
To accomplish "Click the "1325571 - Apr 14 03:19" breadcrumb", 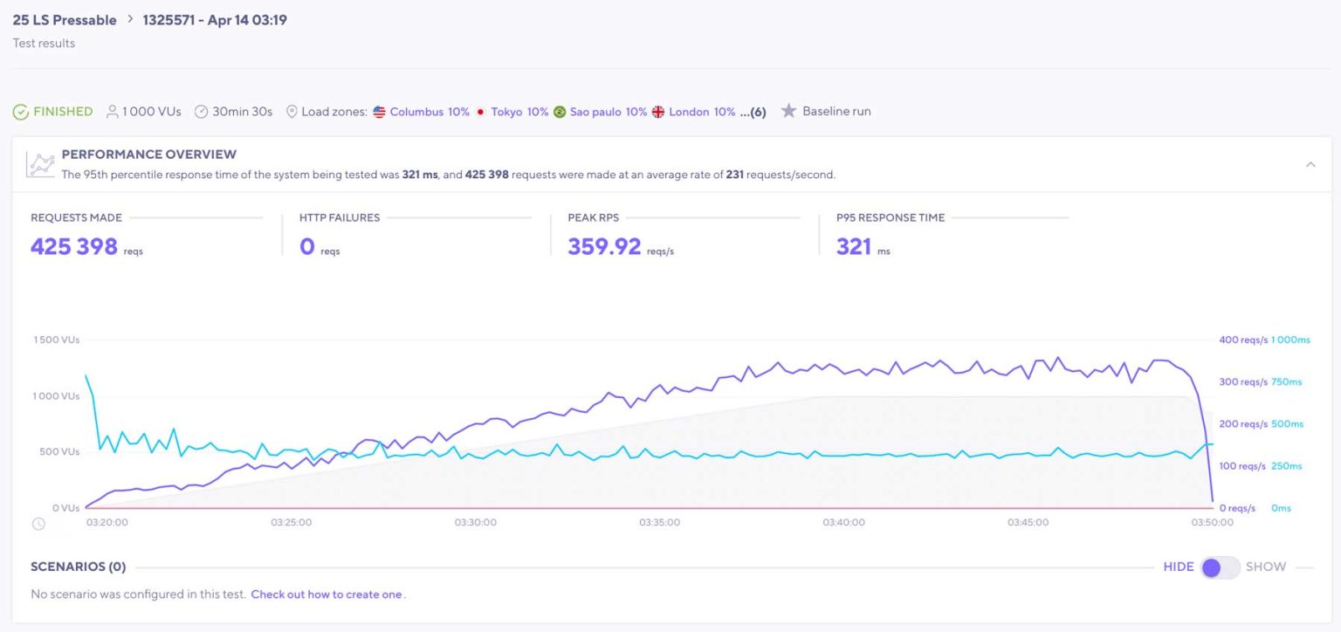I will [217, 19].
